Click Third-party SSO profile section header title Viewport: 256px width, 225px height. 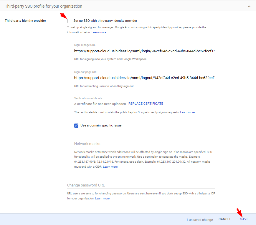point(44,6)
